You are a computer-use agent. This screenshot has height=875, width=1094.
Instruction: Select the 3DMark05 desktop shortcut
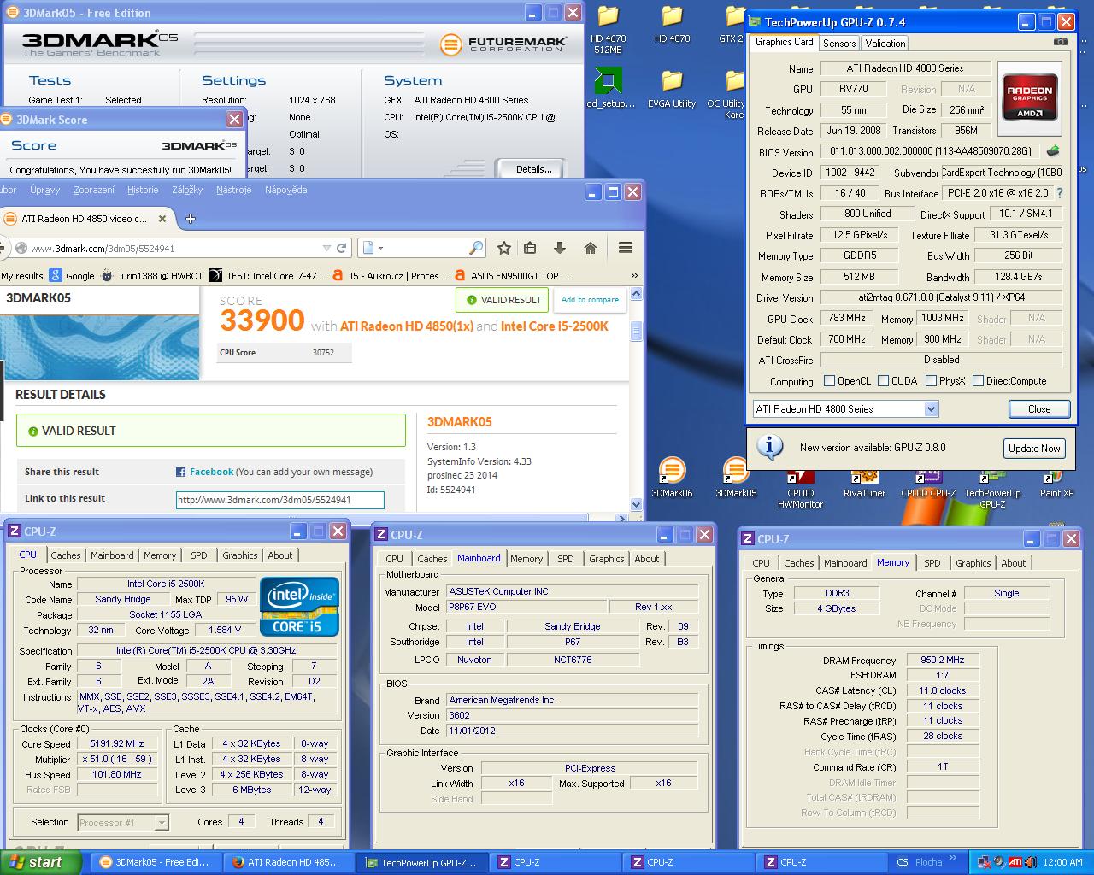[736, 479]
